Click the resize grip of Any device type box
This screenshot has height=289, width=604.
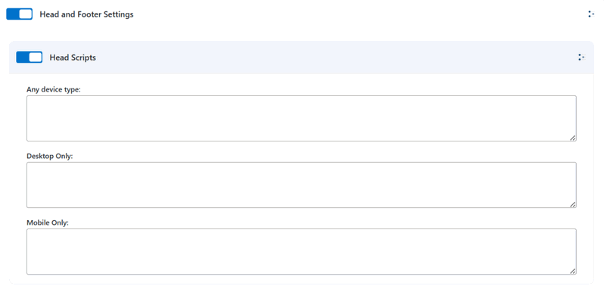pyautogui.click(x=573, y=138)
